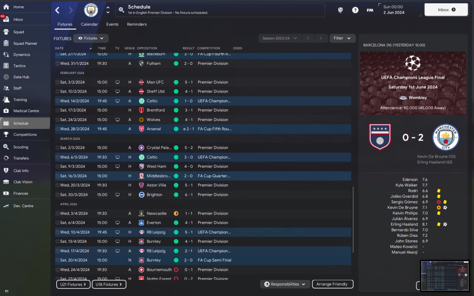Toggle the checkmark for the Arsenal FA Cup fixture
The image size is (474, 296).
(x=57, y=129)
